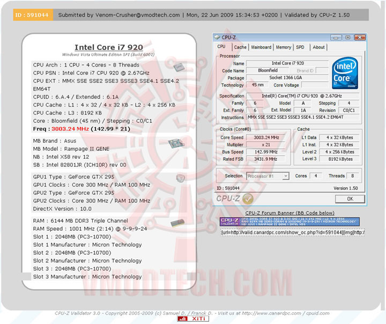Switch to the Mainboard tab
This screenshot has height=324, width=386.
coord(261,47)
